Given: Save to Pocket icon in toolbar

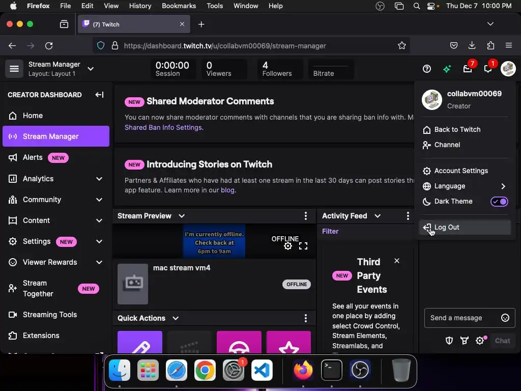Looking at the screenshot, I should [x=453, y=45].
